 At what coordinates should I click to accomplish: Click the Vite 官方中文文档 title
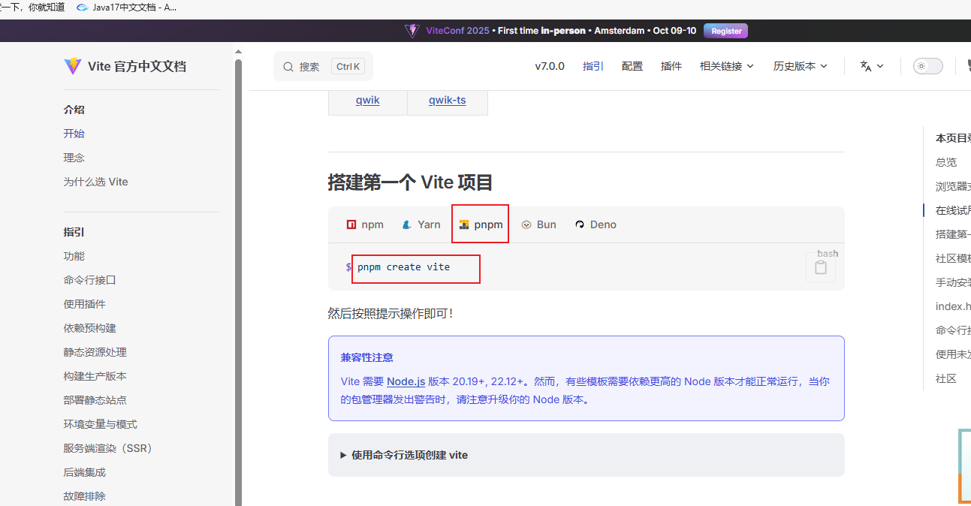tap(137, 66)
